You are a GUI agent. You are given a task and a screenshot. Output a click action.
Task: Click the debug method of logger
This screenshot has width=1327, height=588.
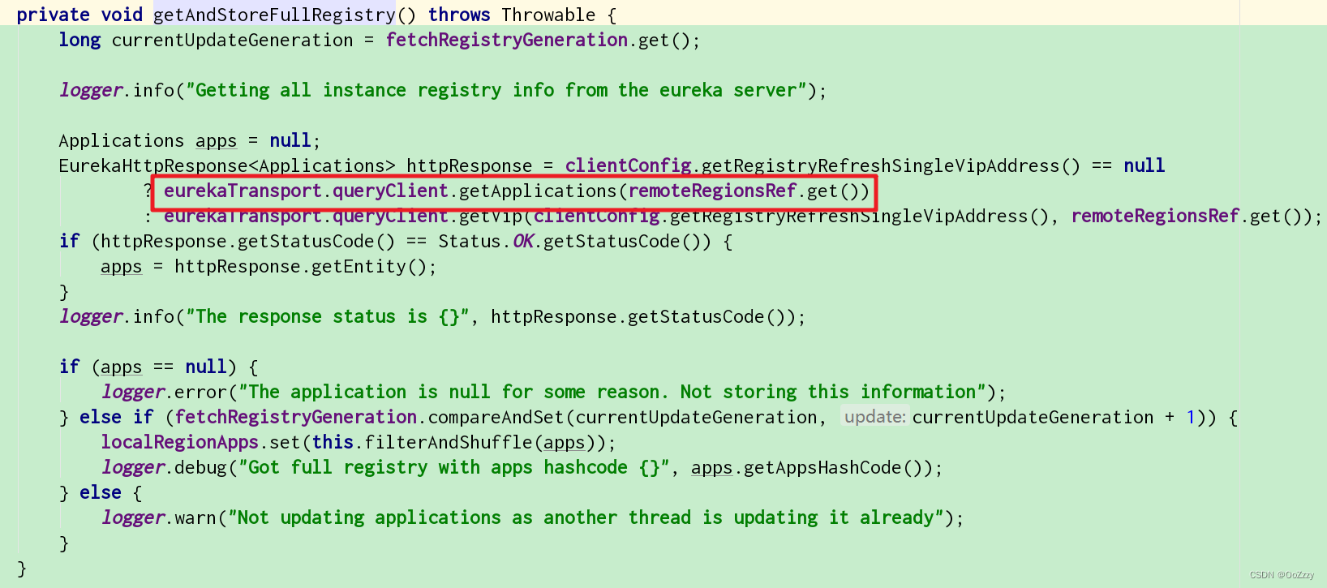(201, 467)
